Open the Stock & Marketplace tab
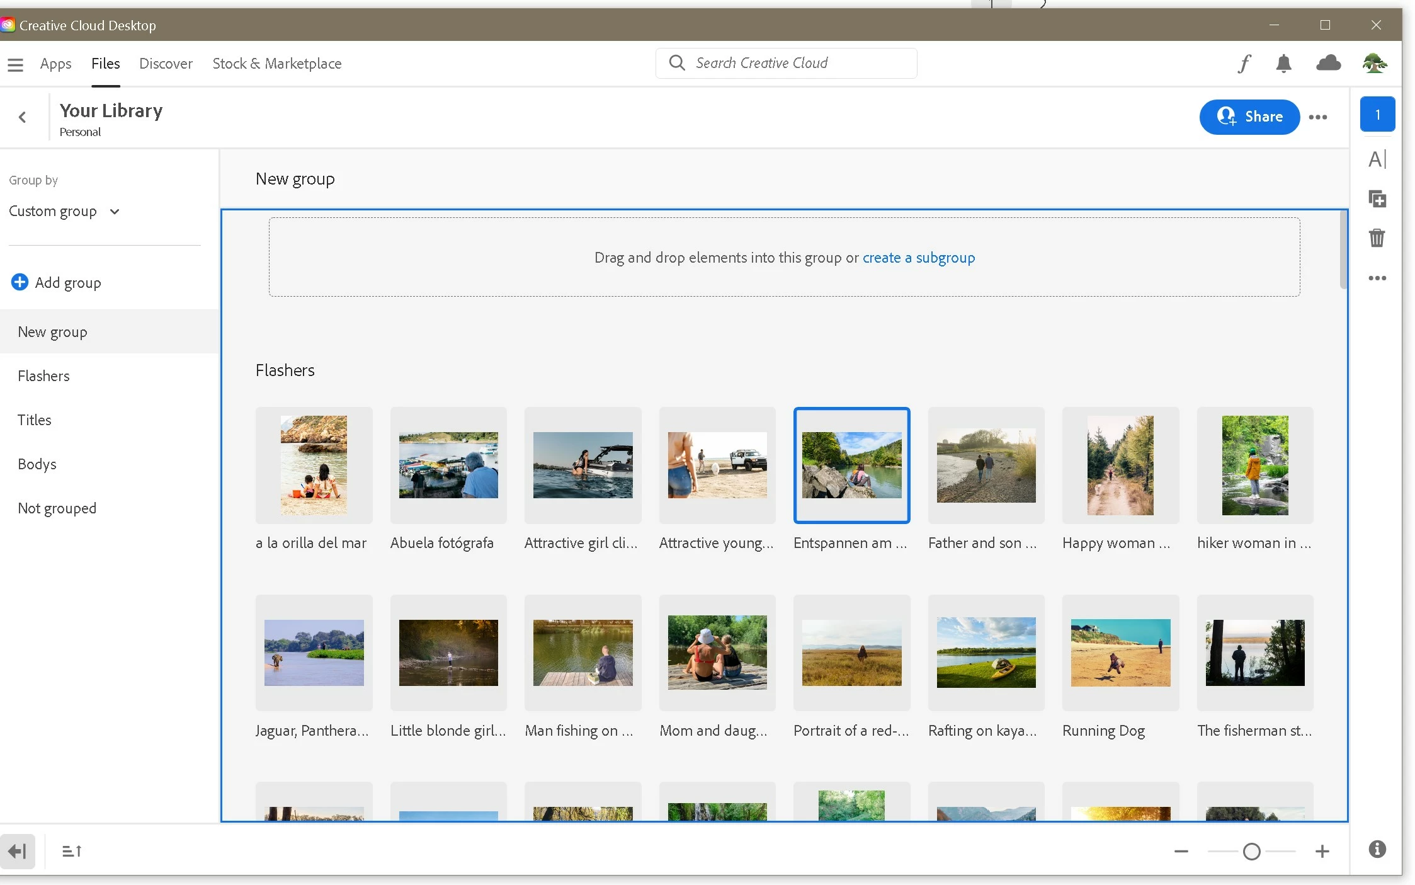 pyautogui.click(x=276, y=64)
